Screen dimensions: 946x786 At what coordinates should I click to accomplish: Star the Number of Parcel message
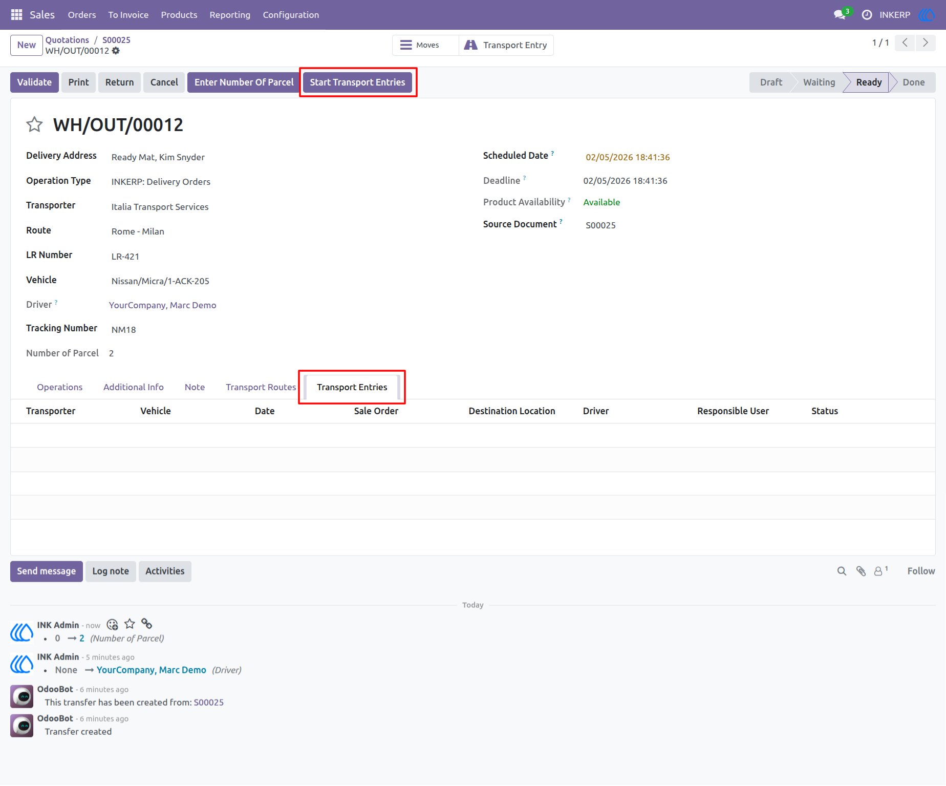point(130,624)
